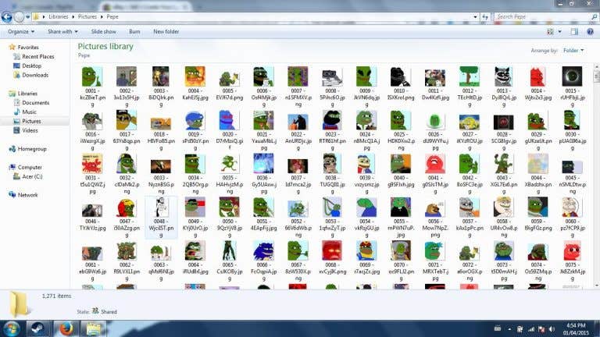Select Downloads under Favorites
The width and height of the screenshot is (600, 337).
pos(35,75)
